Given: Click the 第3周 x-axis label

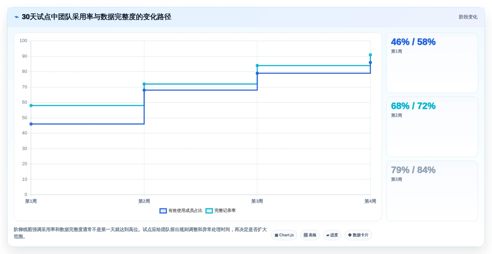Looking at the screenshot, I should [x=257, y=201].
